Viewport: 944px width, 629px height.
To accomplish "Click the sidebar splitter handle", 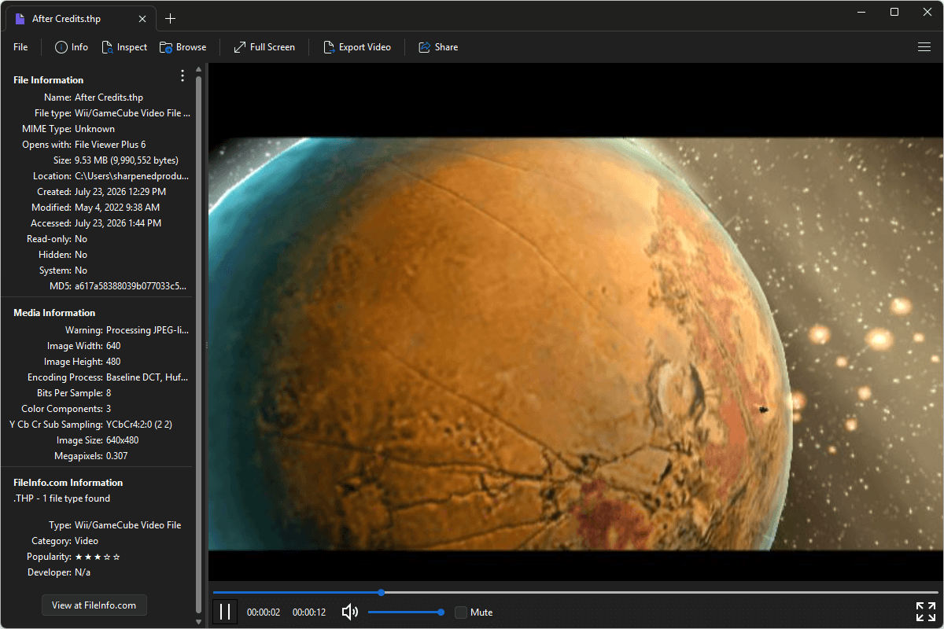I will (206, 345).
